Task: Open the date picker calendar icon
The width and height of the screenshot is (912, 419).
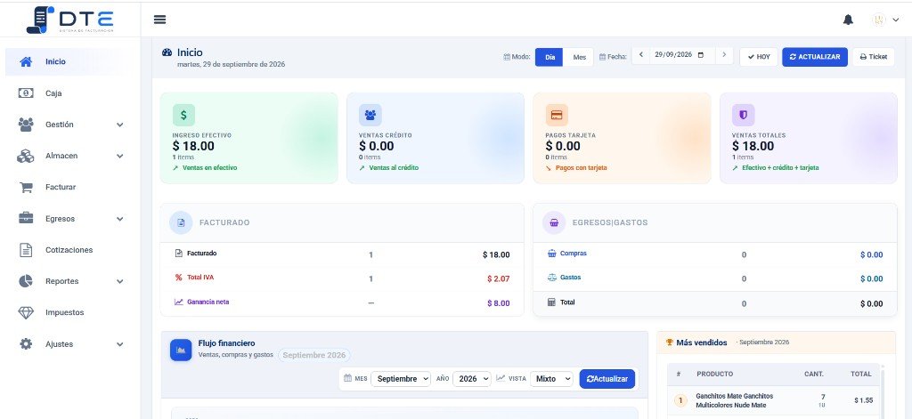Action: point(701,54)
